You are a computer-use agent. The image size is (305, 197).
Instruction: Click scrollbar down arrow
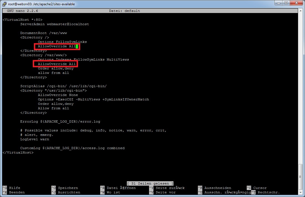[300, 192]
